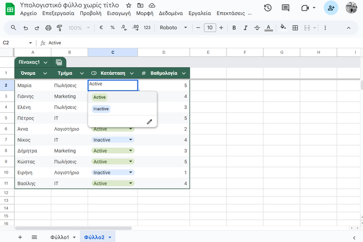Screen dimensions: 363x242
Task: Open the Όνομα column dropdown
Action: [x=45, y=74]
